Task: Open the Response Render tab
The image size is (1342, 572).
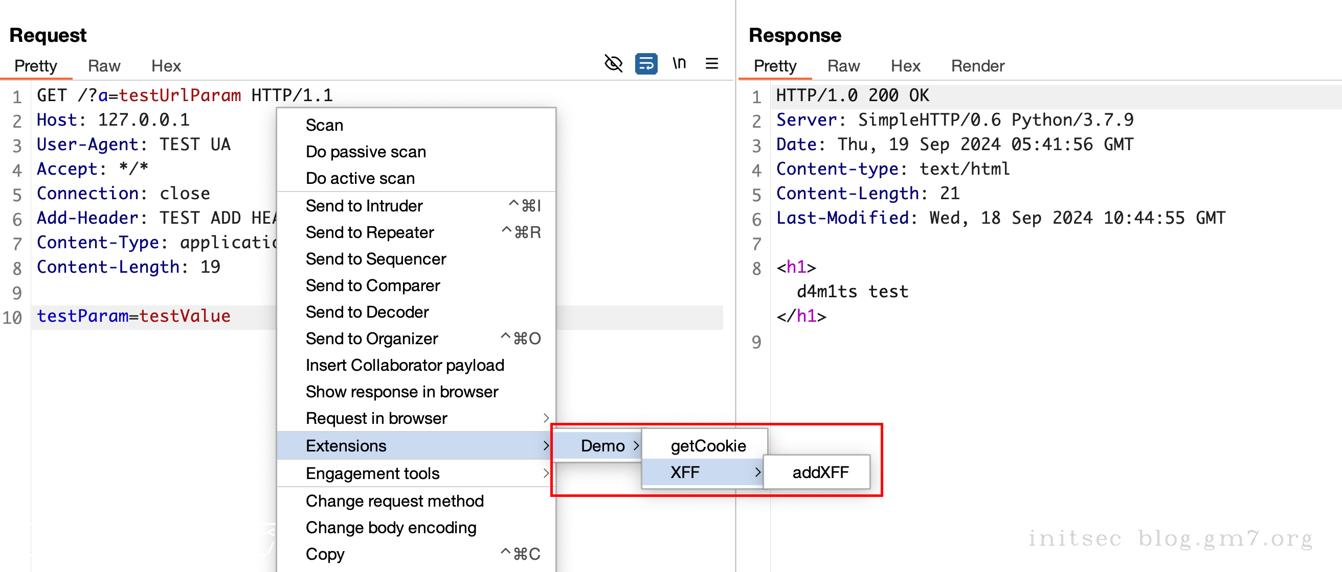Action: click(977, 66)
